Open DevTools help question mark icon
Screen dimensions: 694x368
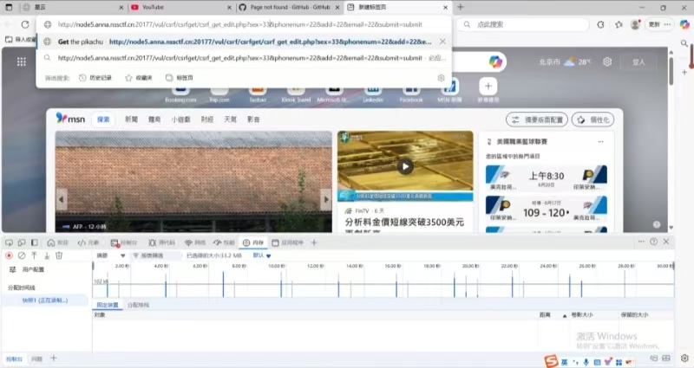tap(654, 242)
